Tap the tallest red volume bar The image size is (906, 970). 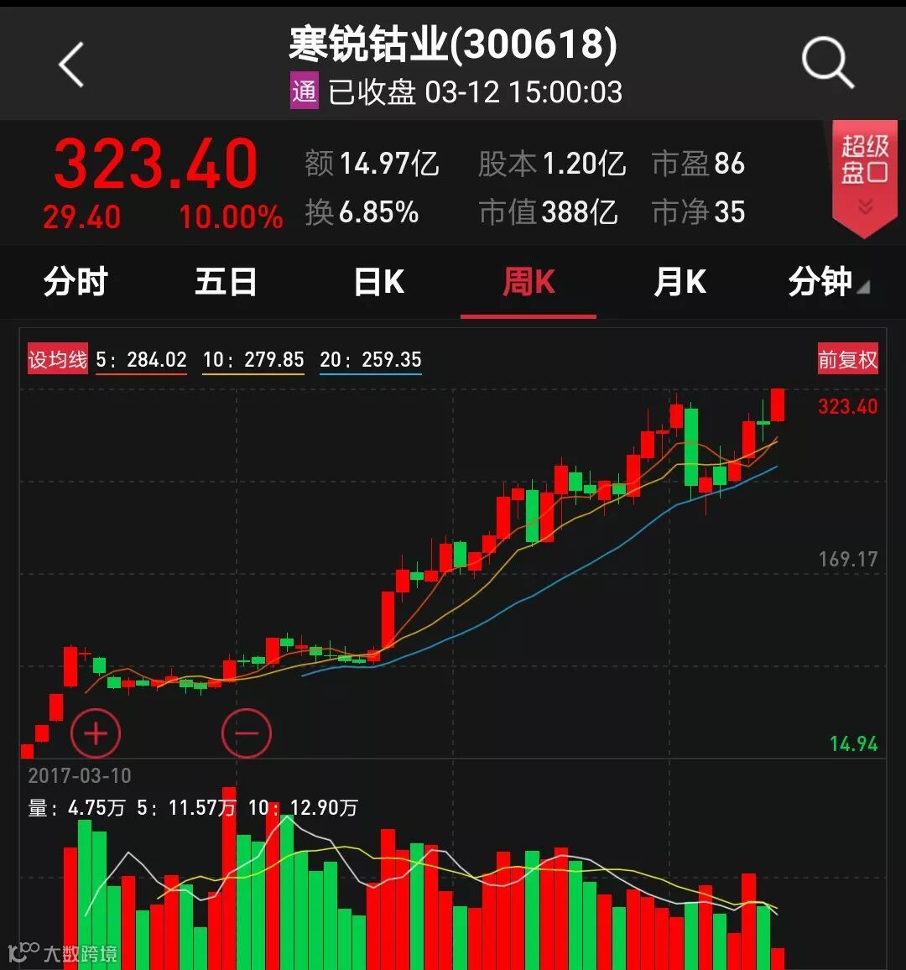(x=229, y=879)
